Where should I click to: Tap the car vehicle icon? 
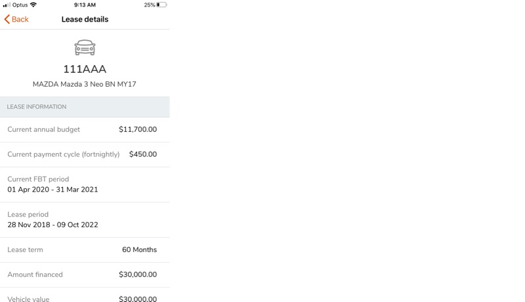pyautogui.click(x=85, y=47)
